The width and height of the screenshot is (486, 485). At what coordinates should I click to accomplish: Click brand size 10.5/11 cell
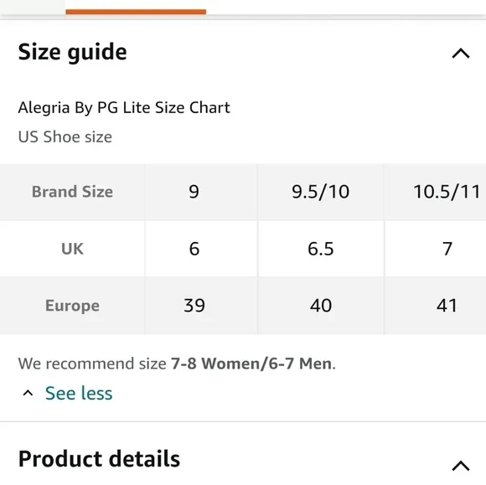pos(435,192)
